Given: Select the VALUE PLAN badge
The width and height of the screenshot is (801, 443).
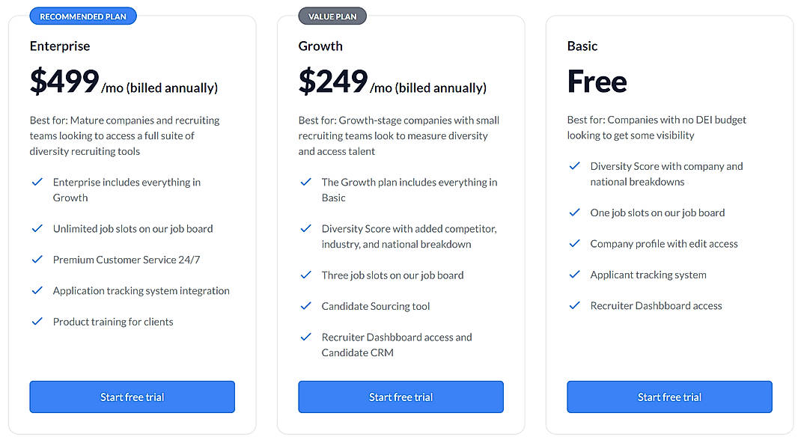Looking at the screenshot, I should 332,15.
